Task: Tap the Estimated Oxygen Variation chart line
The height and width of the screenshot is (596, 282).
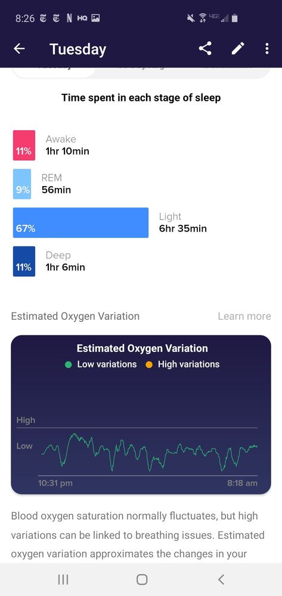Action: click(150, 452)
